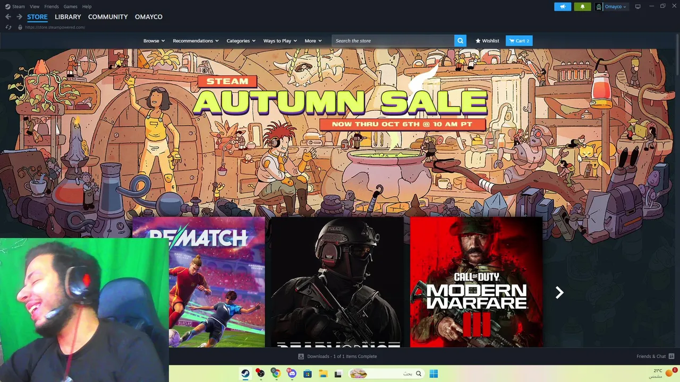Open OBS Studio from the taskbar
680x382 pixels.
click(x=260, y=374)
